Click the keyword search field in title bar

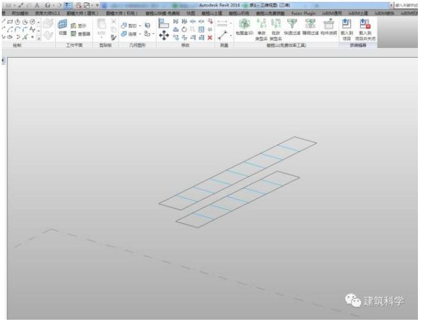coord(406,6)
